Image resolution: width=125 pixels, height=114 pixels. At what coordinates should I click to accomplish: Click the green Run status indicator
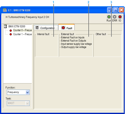click(109, 17)
